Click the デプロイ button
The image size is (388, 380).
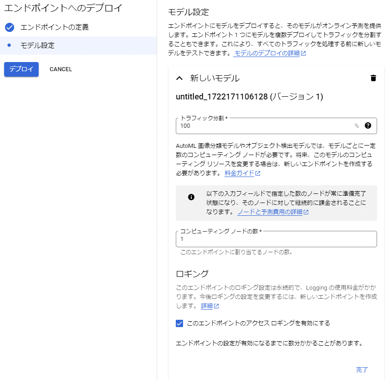click(x=21, y=69)
